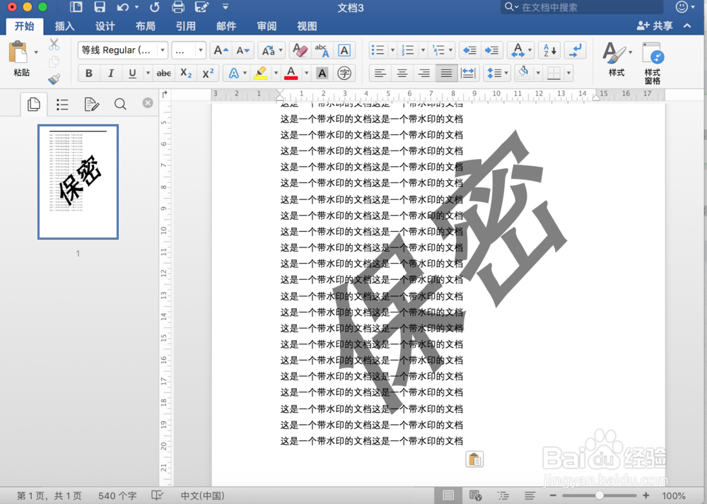Decrease font size with A-down icon
Screen dimensions: 707x504
click(x=243, y=50)
